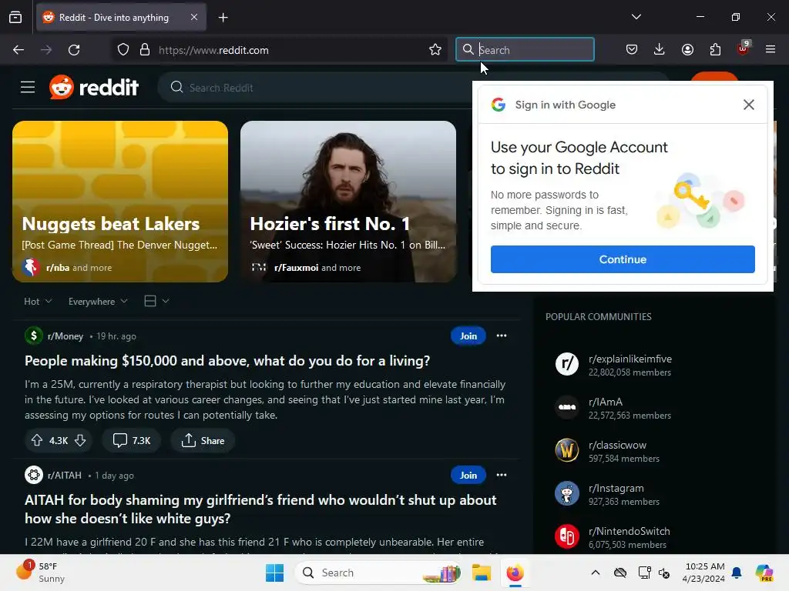Open more options for r/Money post
The image size is (789, 591).
point(502,336)
